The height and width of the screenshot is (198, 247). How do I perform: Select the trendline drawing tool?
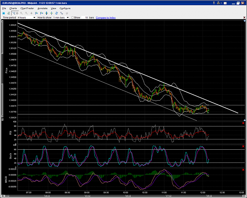pos(14,13)
